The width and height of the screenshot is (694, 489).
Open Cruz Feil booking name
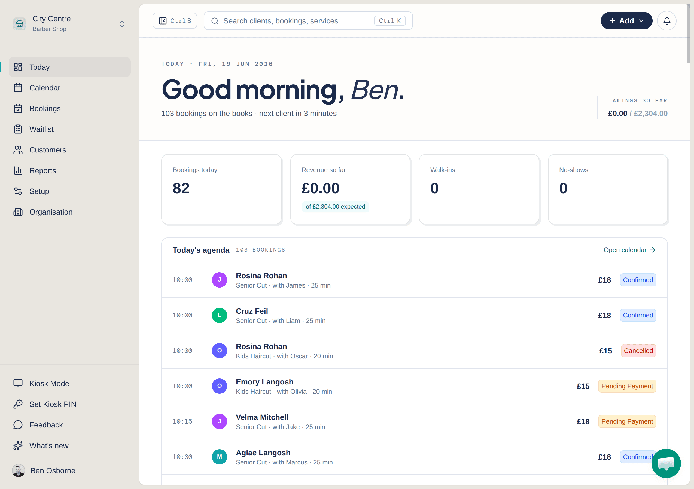pyautogui.click(x=252, y=311)
